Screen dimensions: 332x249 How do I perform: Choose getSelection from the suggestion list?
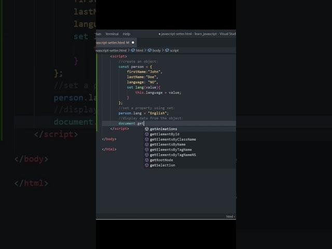pyautogui.click(x=190, y=165)
